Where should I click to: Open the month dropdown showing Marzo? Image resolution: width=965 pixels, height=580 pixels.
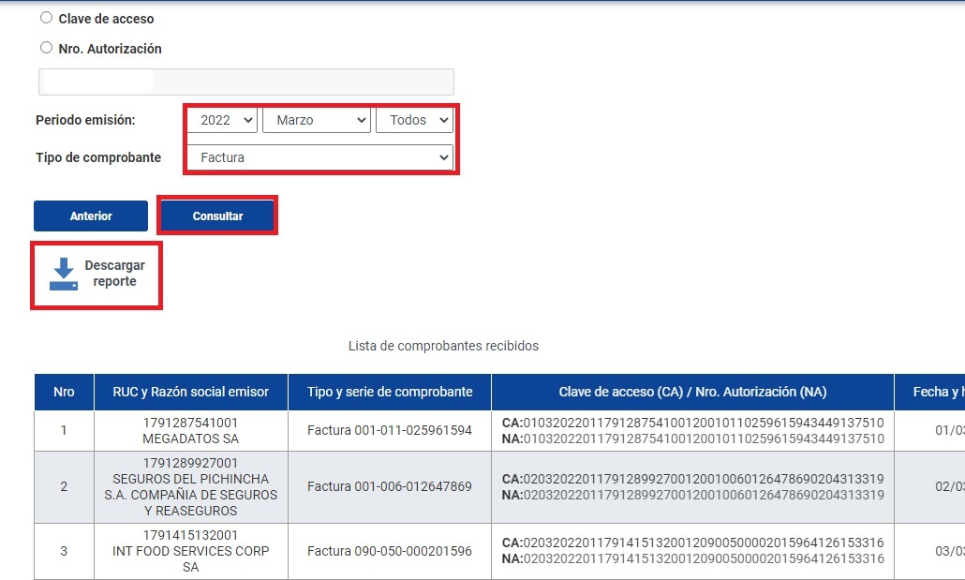click(x=317, y=120)
